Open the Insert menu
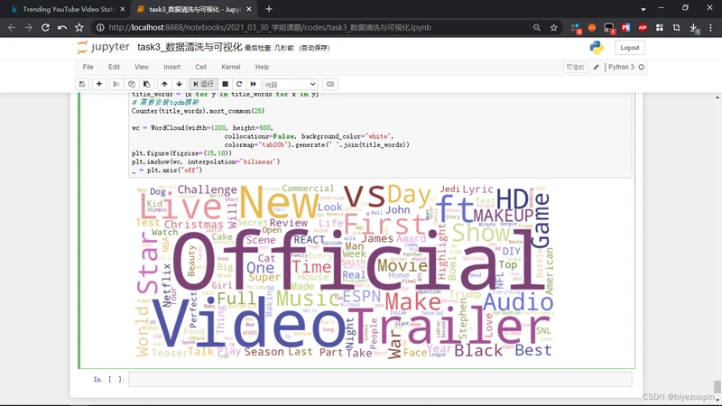Viewport: 722px width, 406px height. pos(171,67)
